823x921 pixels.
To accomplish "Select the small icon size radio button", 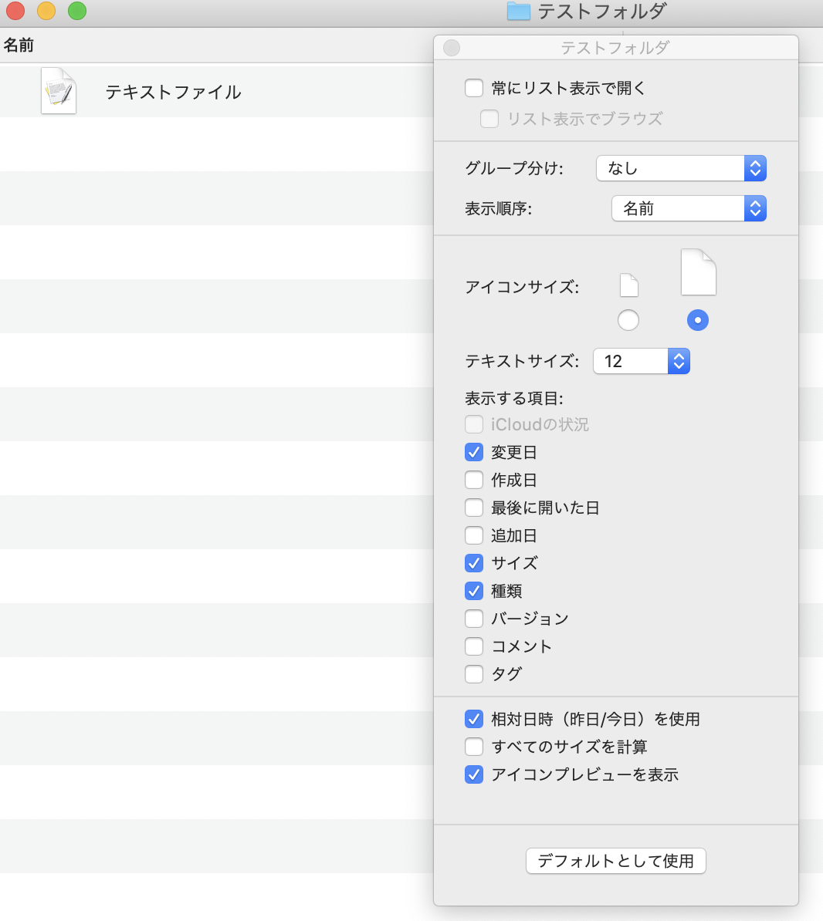I will 628,320.
